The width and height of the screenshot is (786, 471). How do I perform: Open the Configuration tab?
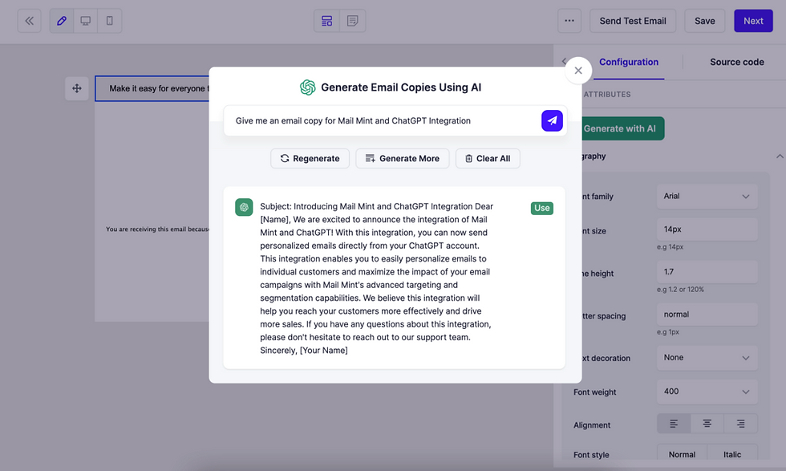[x=629, y=62]
